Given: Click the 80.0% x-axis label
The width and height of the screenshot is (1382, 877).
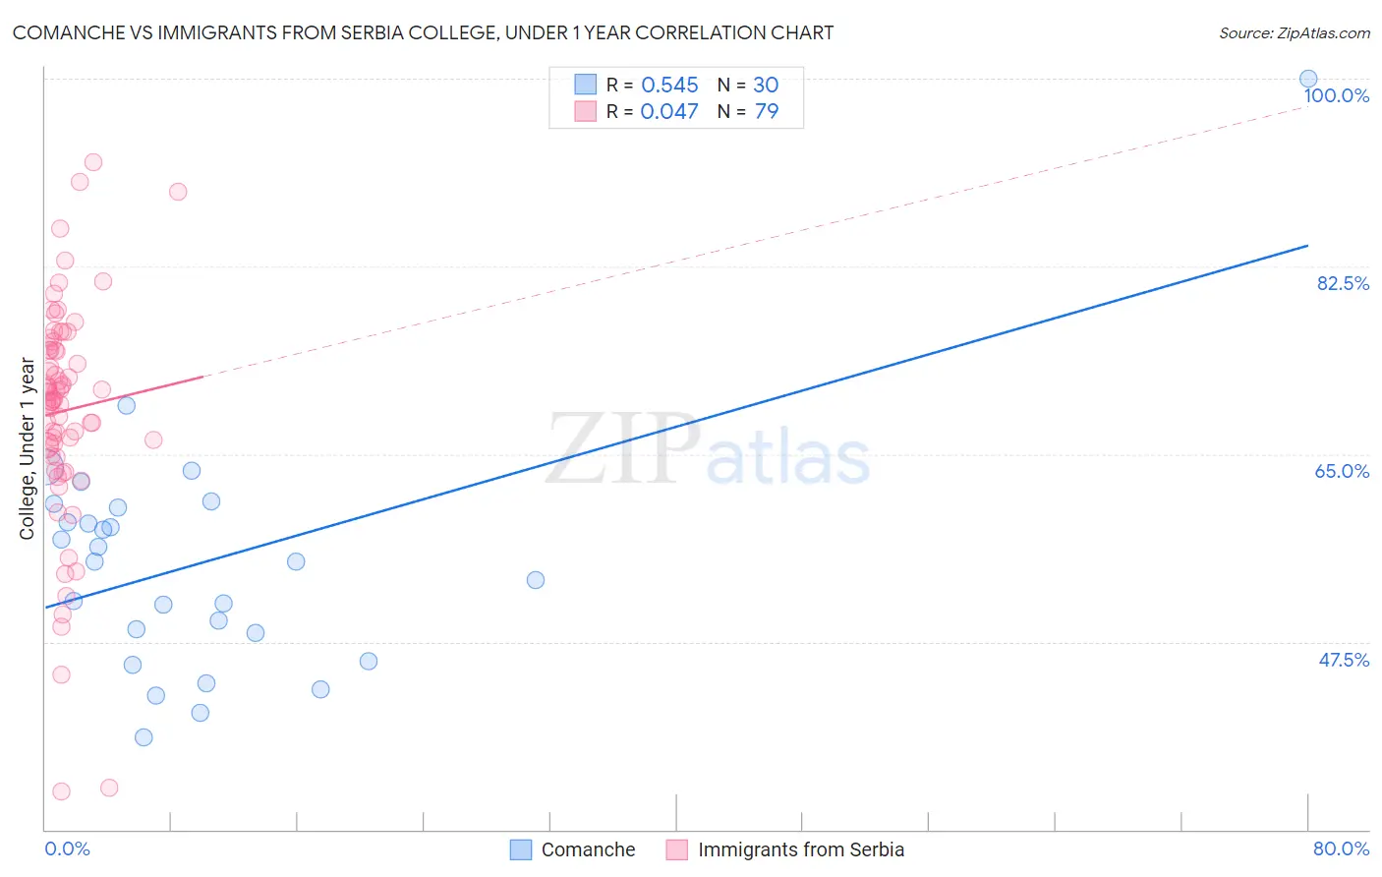Looking at the screenshot, I should 1341,848.
